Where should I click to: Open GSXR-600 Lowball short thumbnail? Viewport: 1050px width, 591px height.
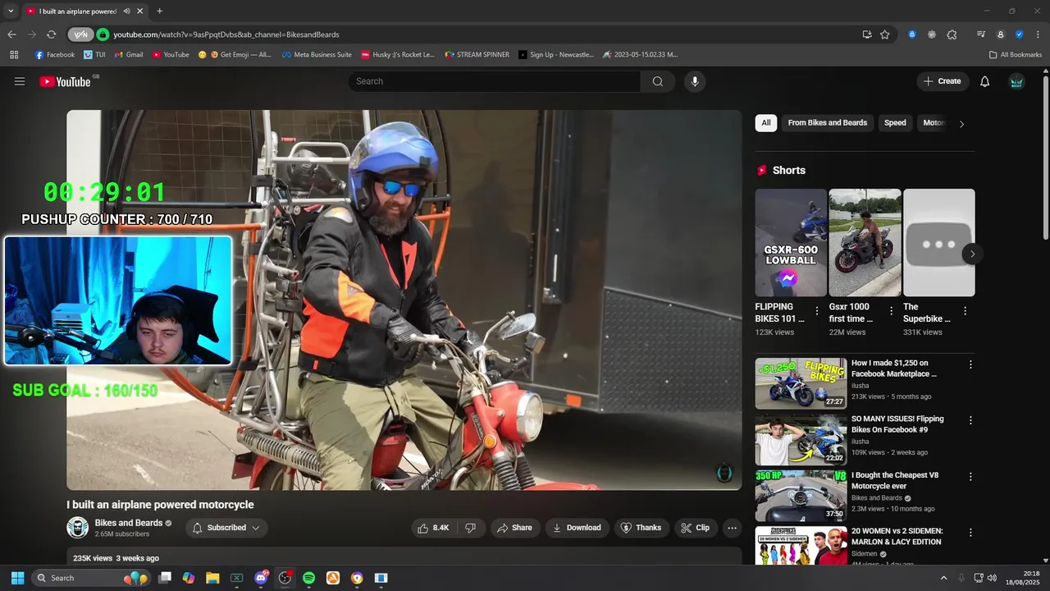click(791, 243)
